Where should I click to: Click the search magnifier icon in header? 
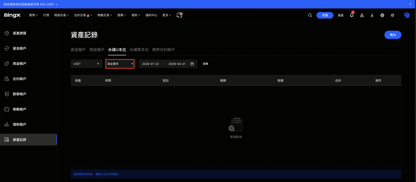pyautogui.click(x=310, y=15)
